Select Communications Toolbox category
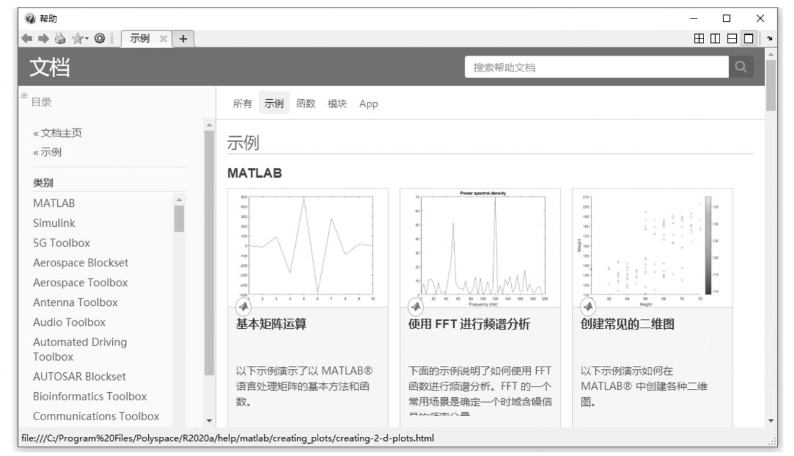Screen dimensions: 794x456 tap(96, 416)
